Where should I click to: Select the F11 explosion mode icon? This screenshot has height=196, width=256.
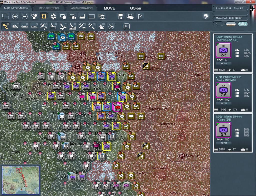(x=101, y=26)
